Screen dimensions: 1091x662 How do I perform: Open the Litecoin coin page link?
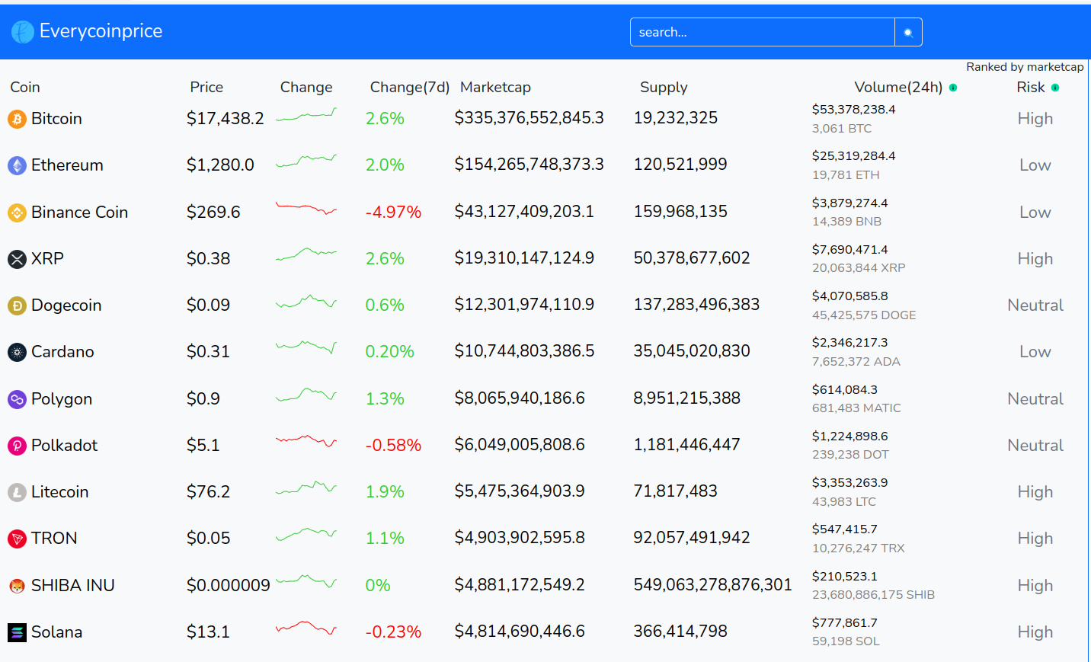(x=59, y=492)
